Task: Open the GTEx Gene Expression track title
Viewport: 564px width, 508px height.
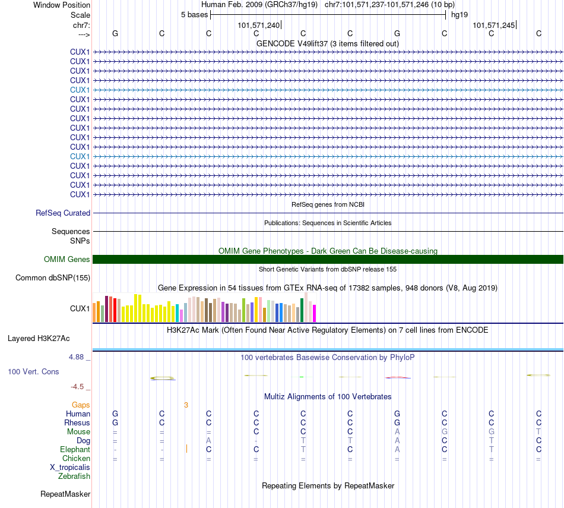Action: tap(327, 288)
